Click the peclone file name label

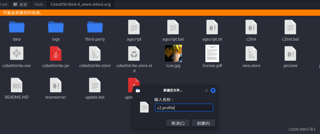[x=290, y=66]
